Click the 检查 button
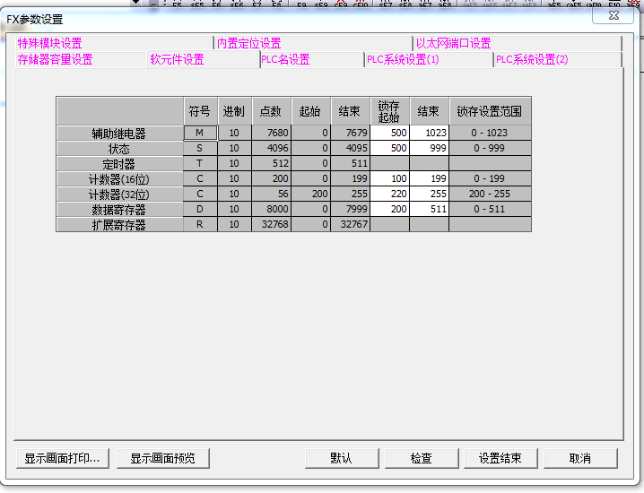The width and height of the screenshot is (644, 493). point(421,458)
